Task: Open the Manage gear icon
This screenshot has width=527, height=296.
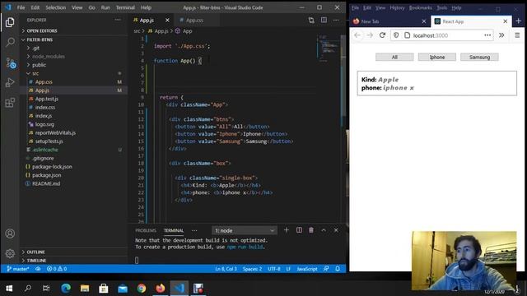Action: [x=10, y=253]
